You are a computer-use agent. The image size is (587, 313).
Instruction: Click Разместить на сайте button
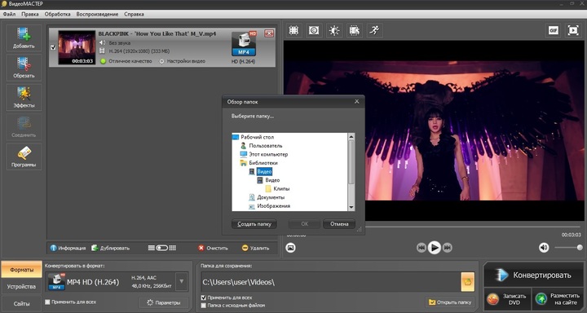tap(558, 299)
